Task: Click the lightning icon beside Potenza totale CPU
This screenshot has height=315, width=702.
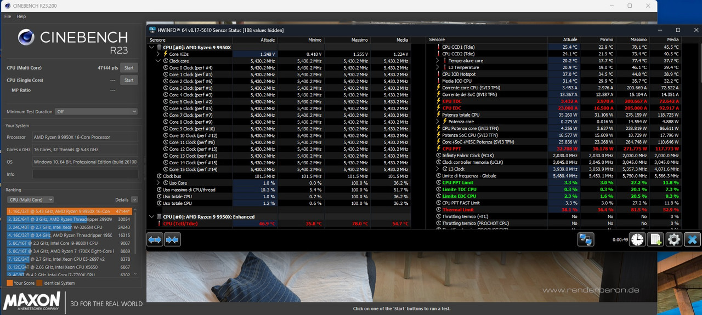Action: [438, 115]
